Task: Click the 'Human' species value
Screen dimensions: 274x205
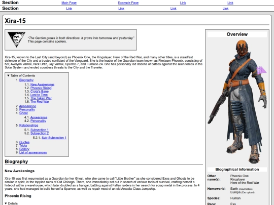Action: tap(235, 198)
